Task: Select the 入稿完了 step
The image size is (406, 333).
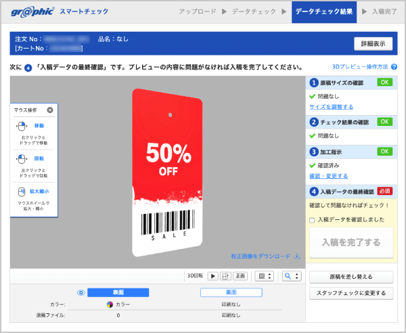Action: coord(384,12)
